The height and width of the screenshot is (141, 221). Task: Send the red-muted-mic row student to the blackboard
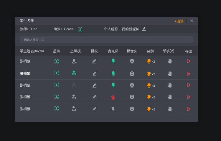pyautogui.click(x=74, y=97)
